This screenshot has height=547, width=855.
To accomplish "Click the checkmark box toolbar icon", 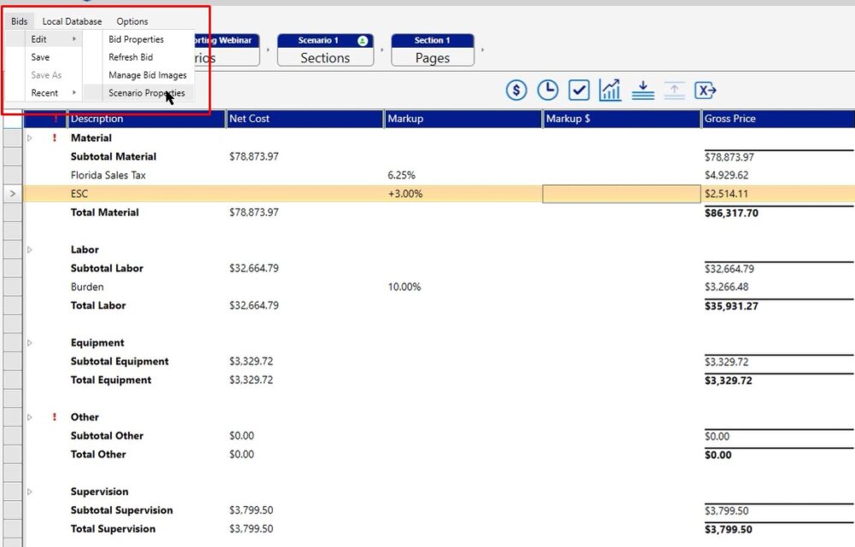I will (579, 90).
